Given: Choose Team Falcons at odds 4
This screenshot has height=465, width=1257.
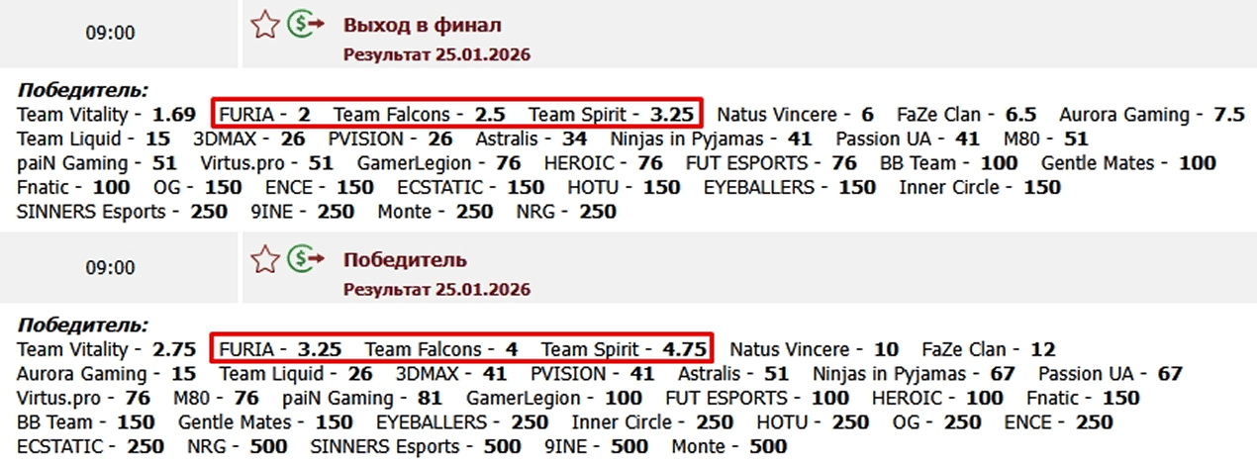Looking at the screenshot, I should pos(511,349).
